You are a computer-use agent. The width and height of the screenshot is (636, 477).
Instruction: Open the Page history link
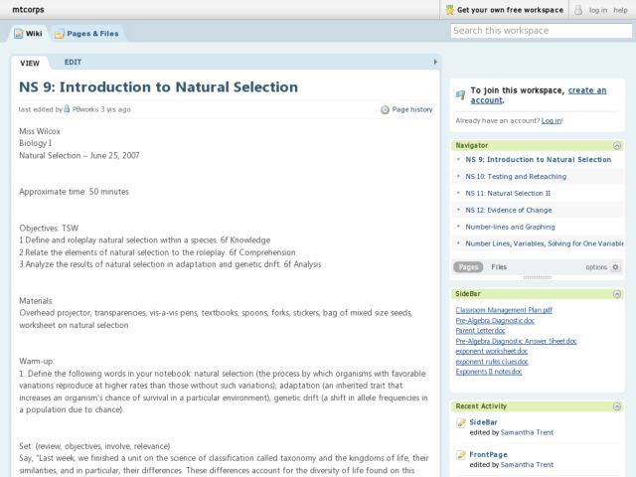(412, 109)
